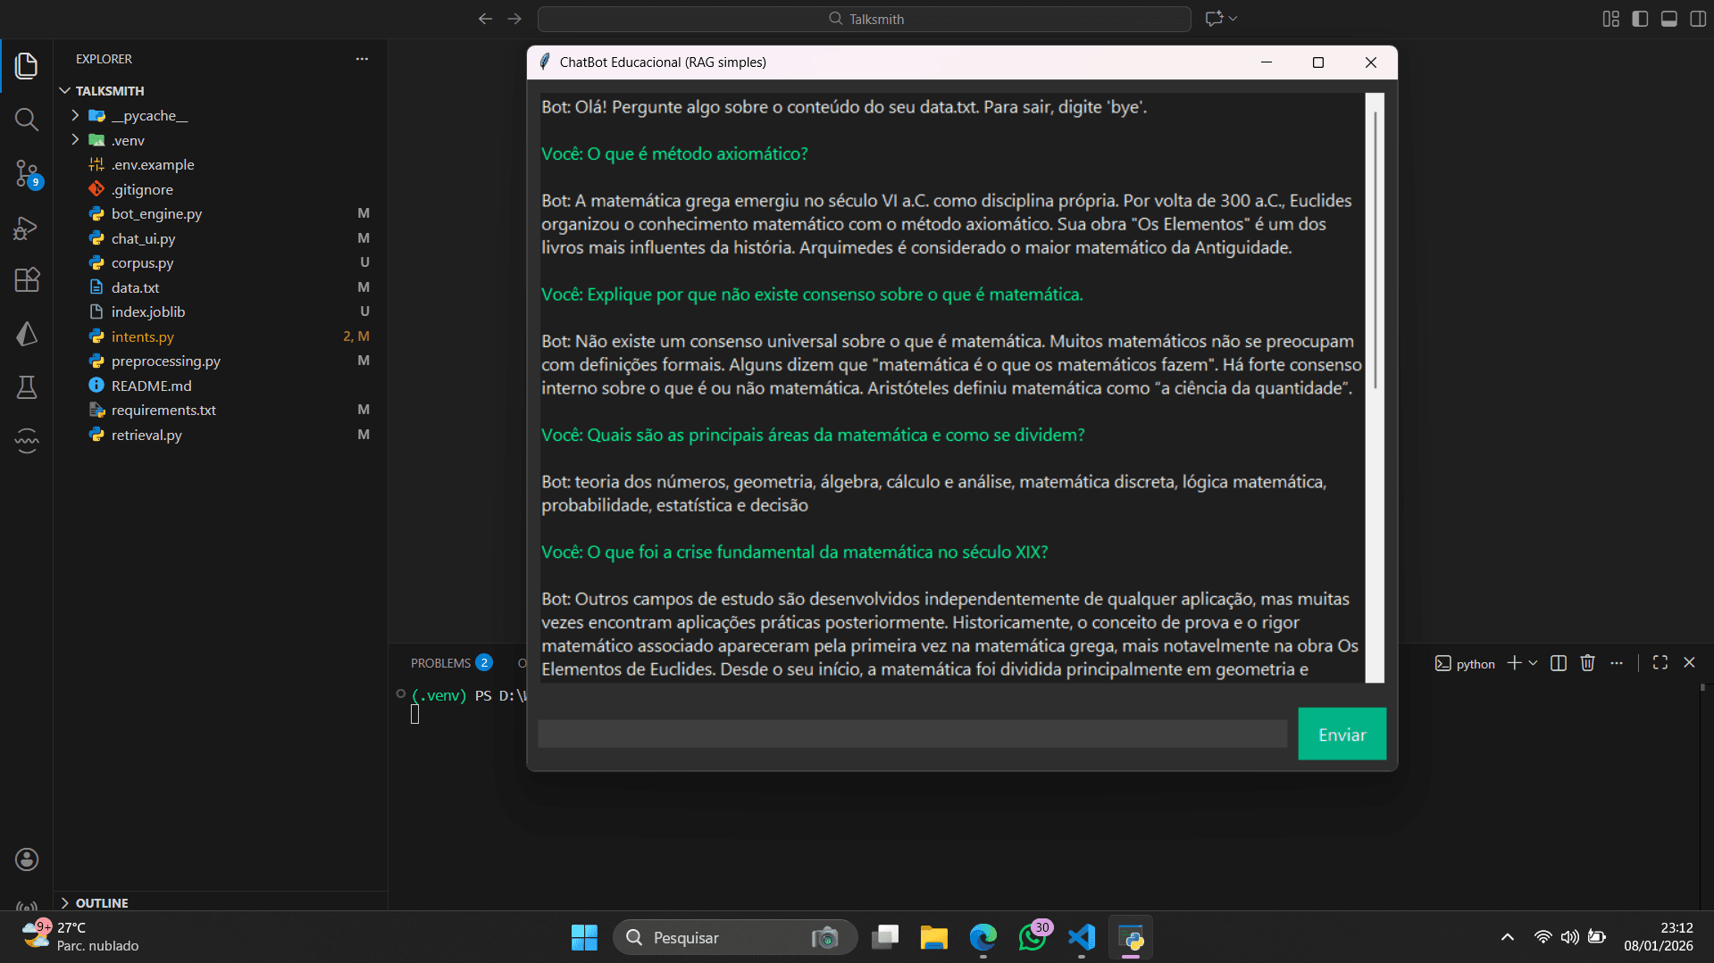Toggle the bottom panel layout button

1668,19
